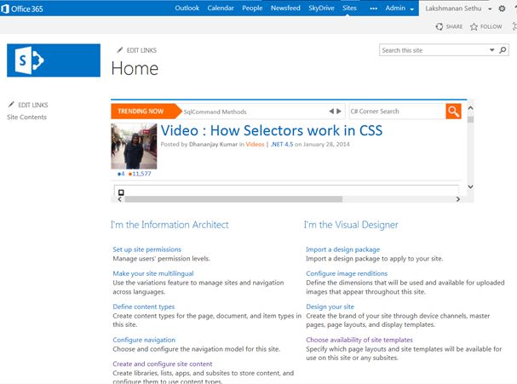Click the 11,577 views count

pos(141,174)
